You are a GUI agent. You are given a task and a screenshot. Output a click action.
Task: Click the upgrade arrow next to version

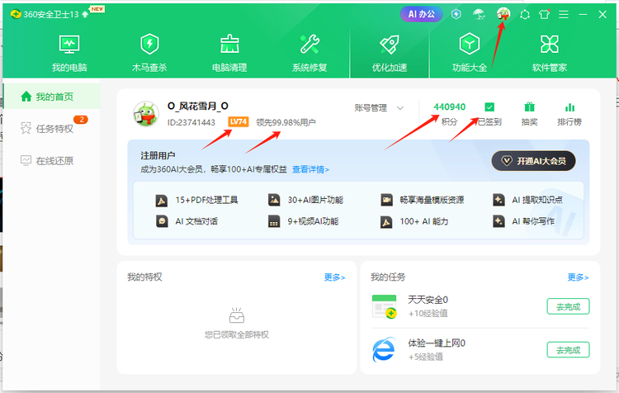[85, 15]
